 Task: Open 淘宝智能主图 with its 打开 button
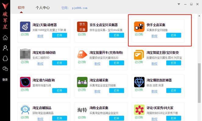(x=174, y=63)
